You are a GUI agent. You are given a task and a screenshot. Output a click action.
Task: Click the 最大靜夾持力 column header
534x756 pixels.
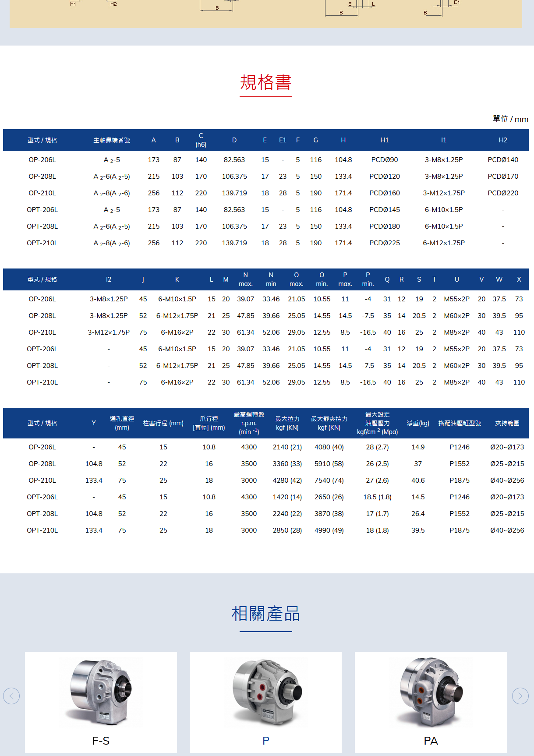click(329, 423)
